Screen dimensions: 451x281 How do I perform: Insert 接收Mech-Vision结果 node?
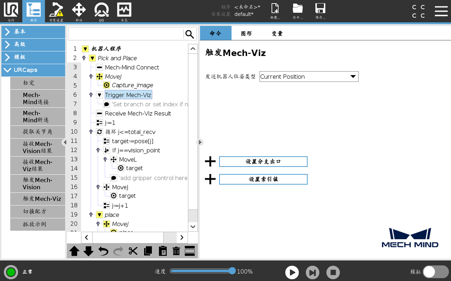(x=38, y=147)
